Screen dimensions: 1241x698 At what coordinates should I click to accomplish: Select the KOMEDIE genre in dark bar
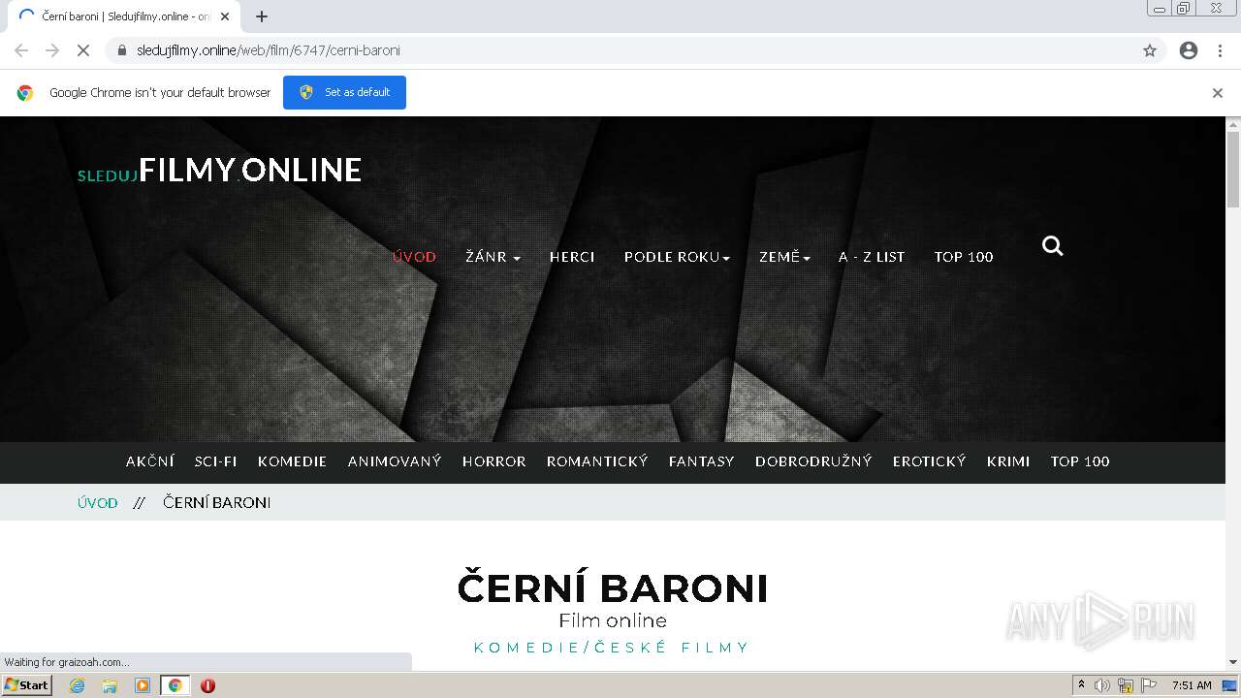coord(292,461)
